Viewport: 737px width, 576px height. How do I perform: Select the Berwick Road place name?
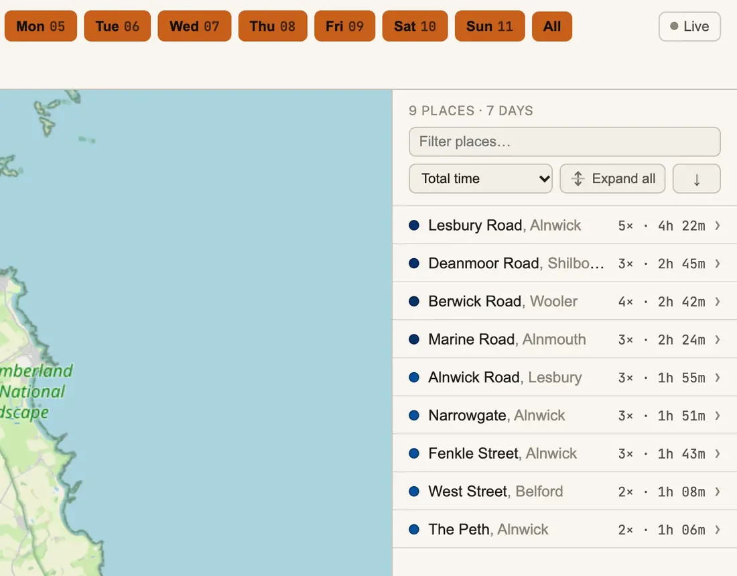[x=475, y=302]
